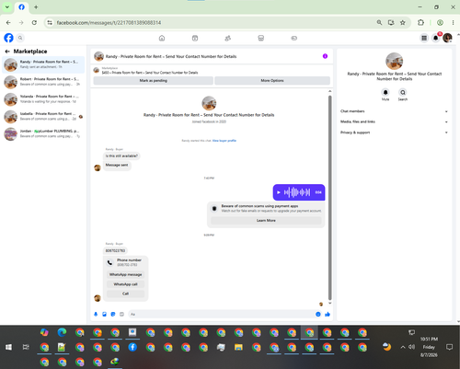This screenshot has width=460, height=369.
Task: Choose a sticker in composer
Action: pos(113,314)
